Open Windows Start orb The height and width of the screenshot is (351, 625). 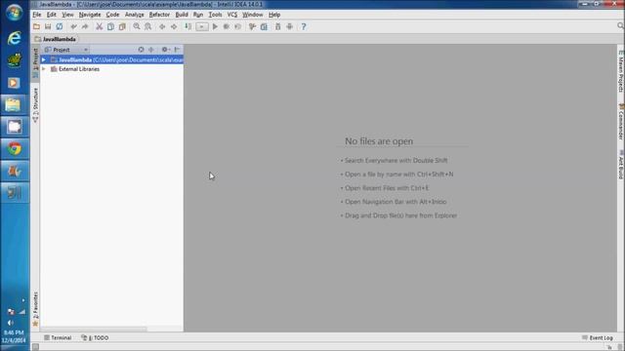click(15, 13)
